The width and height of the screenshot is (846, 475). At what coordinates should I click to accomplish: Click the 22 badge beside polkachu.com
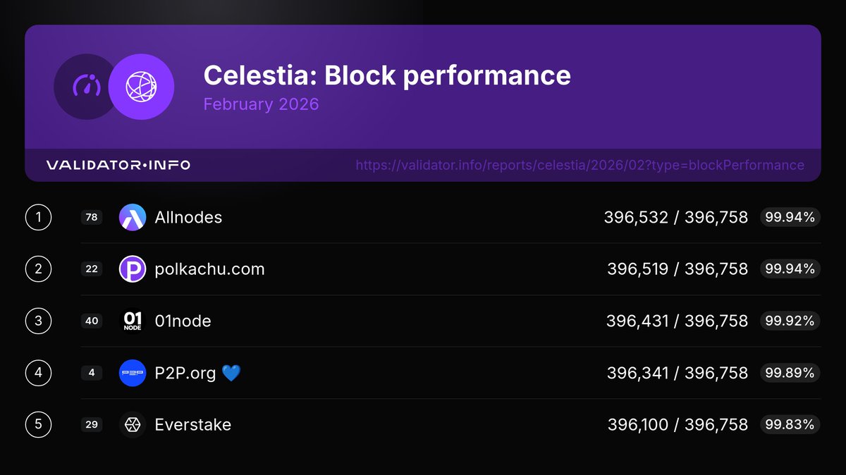pyautogui.click(x=92, y=269)
